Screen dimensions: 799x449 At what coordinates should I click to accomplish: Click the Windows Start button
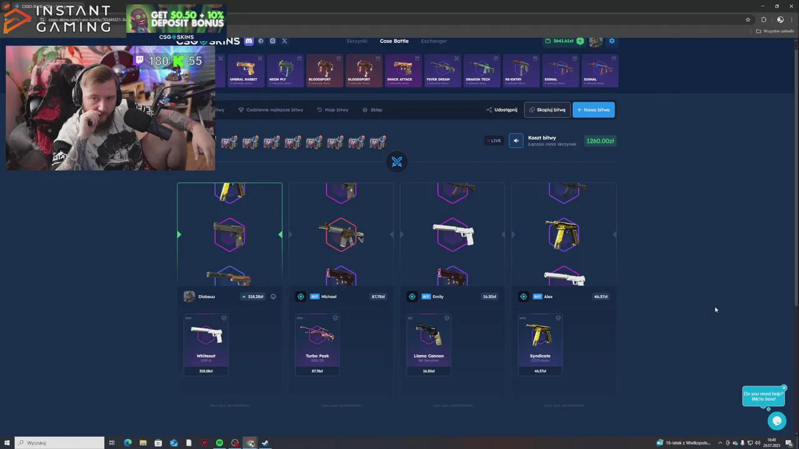point(7,443)
